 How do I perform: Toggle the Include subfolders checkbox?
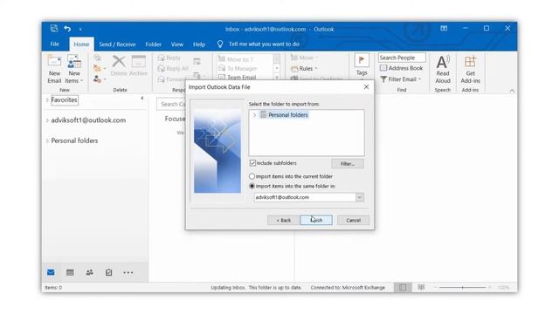tap(252, 163)
